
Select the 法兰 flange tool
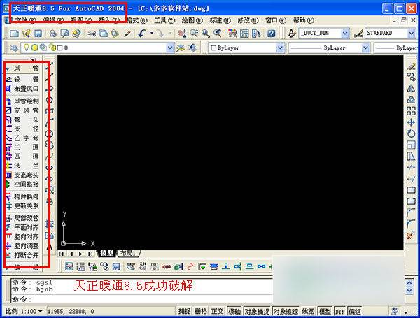22,166
